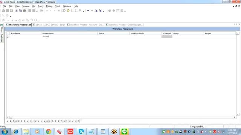This screenshot has height=135, width=241.
Task: Switch to Workflow Process List tab
Action: (x=18, y=25)
